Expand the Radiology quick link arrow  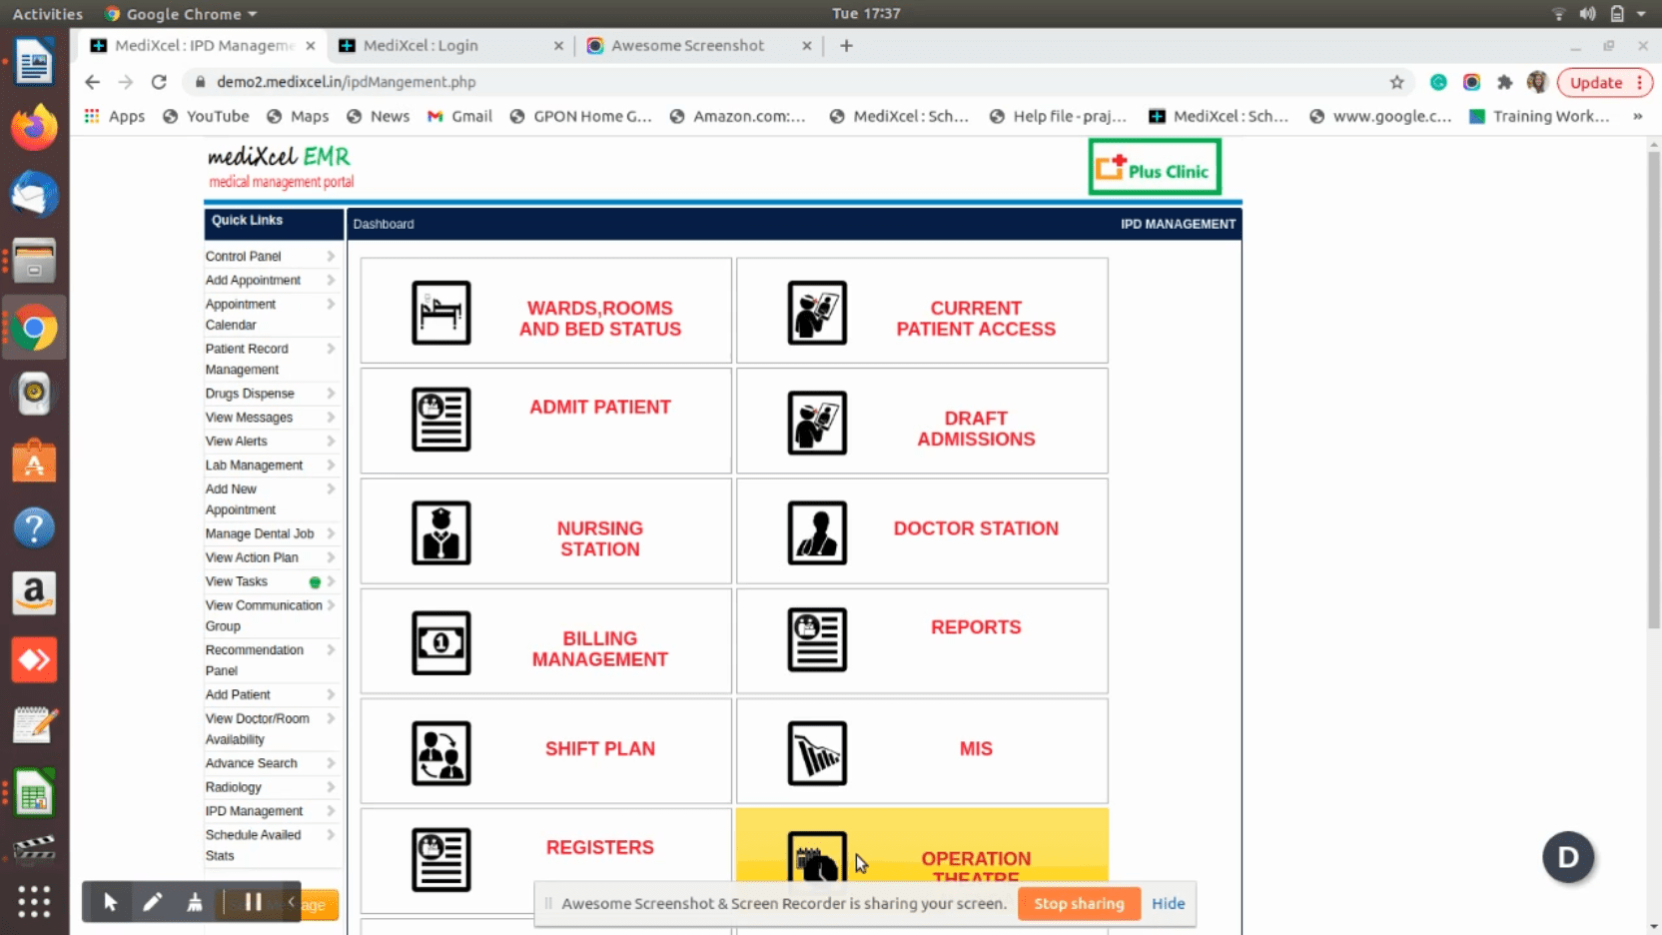[x=331, y=787]
